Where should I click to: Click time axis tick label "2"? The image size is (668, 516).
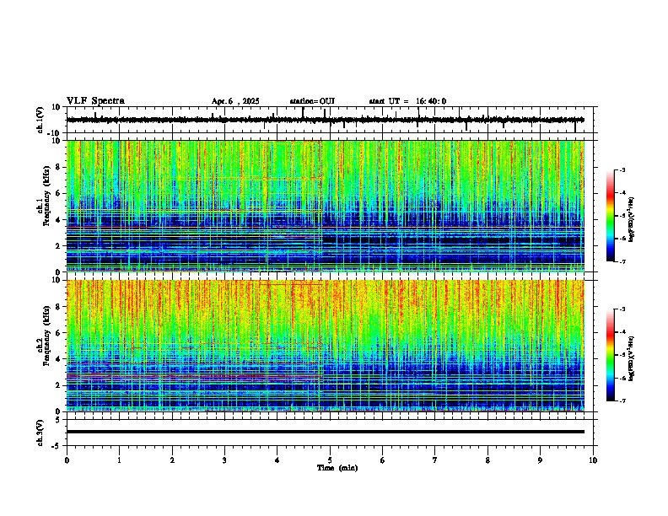pyautogui.click(x=172, y=460)
